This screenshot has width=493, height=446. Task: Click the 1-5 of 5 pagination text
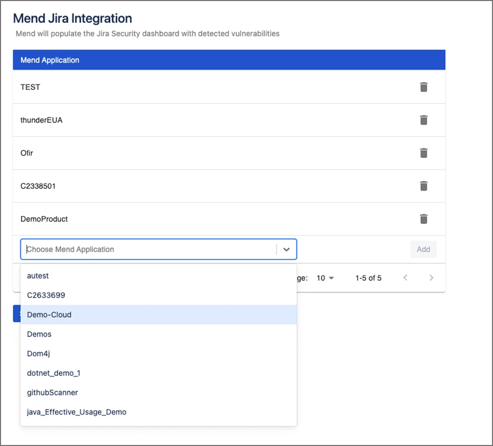pyautogui.click(x=368, y=278)
